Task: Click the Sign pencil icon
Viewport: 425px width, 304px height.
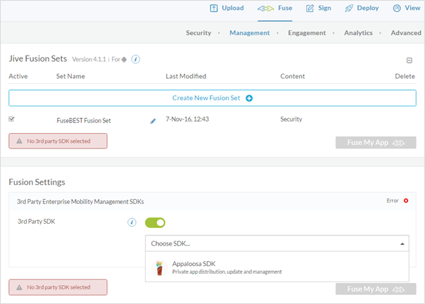Action: pos(310,8)
